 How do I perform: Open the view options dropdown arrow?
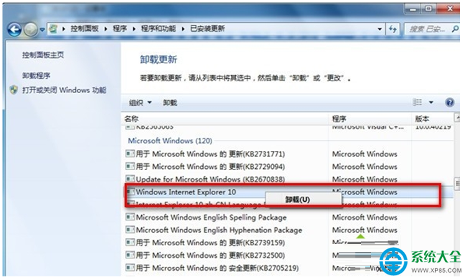[x=431, y=102]
